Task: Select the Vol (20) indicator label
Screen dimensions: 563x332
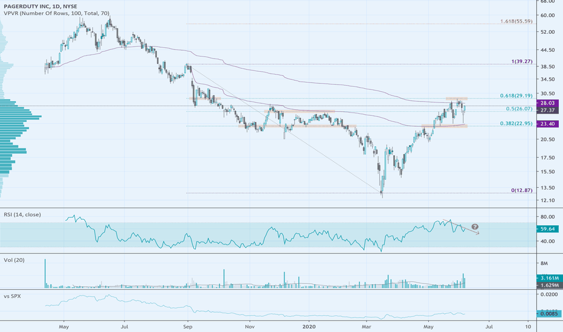Action: pyautogui.click(x=14, y=260)
